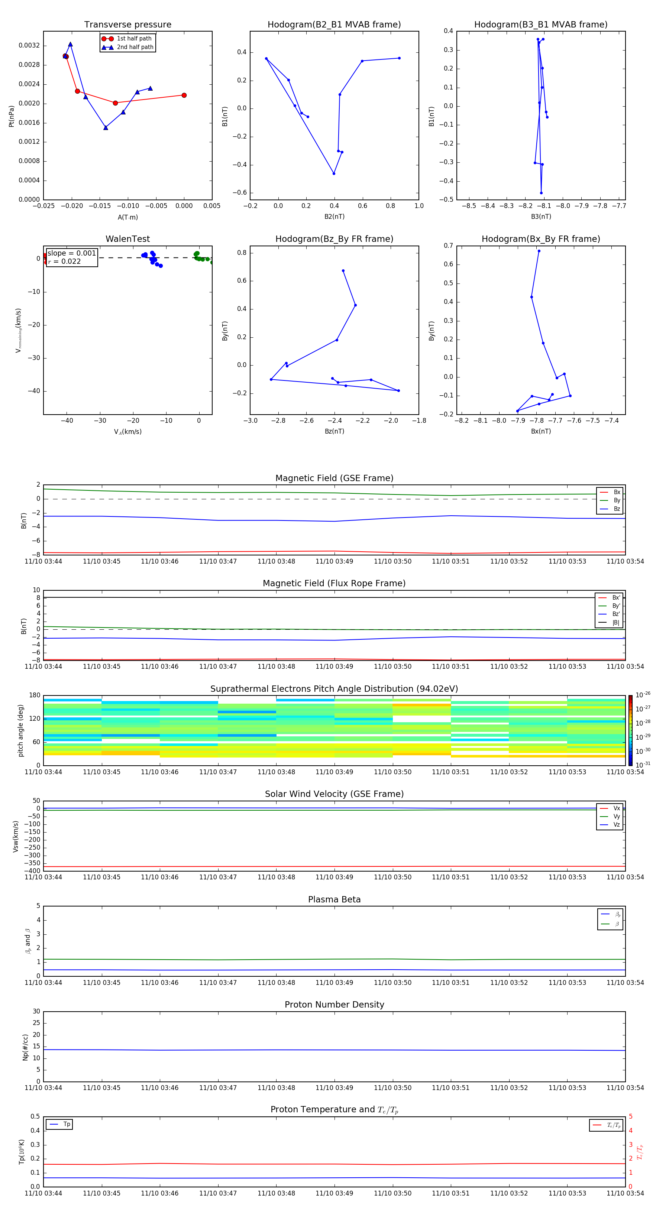Click the 'Bz(nT)' axis label of FR hodogram
This screenshot has width=669, height=1226.
[334, 431]
